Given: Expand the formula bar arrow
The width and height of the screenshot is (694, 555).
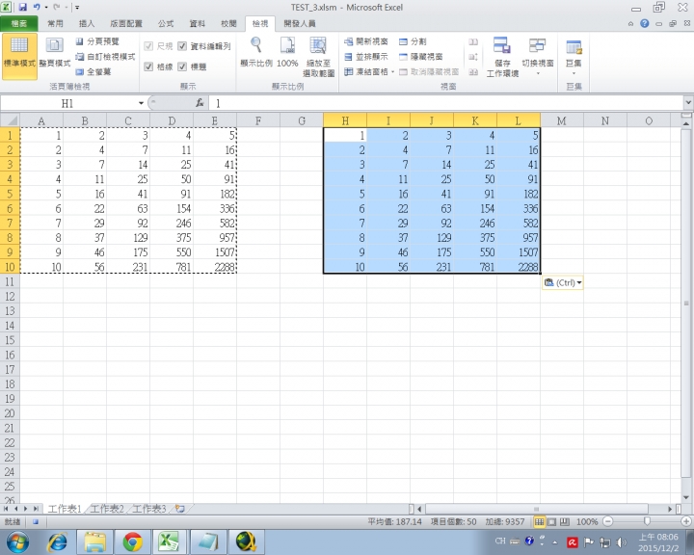Looking at the screenshot, I should click(x=688, y=103).
